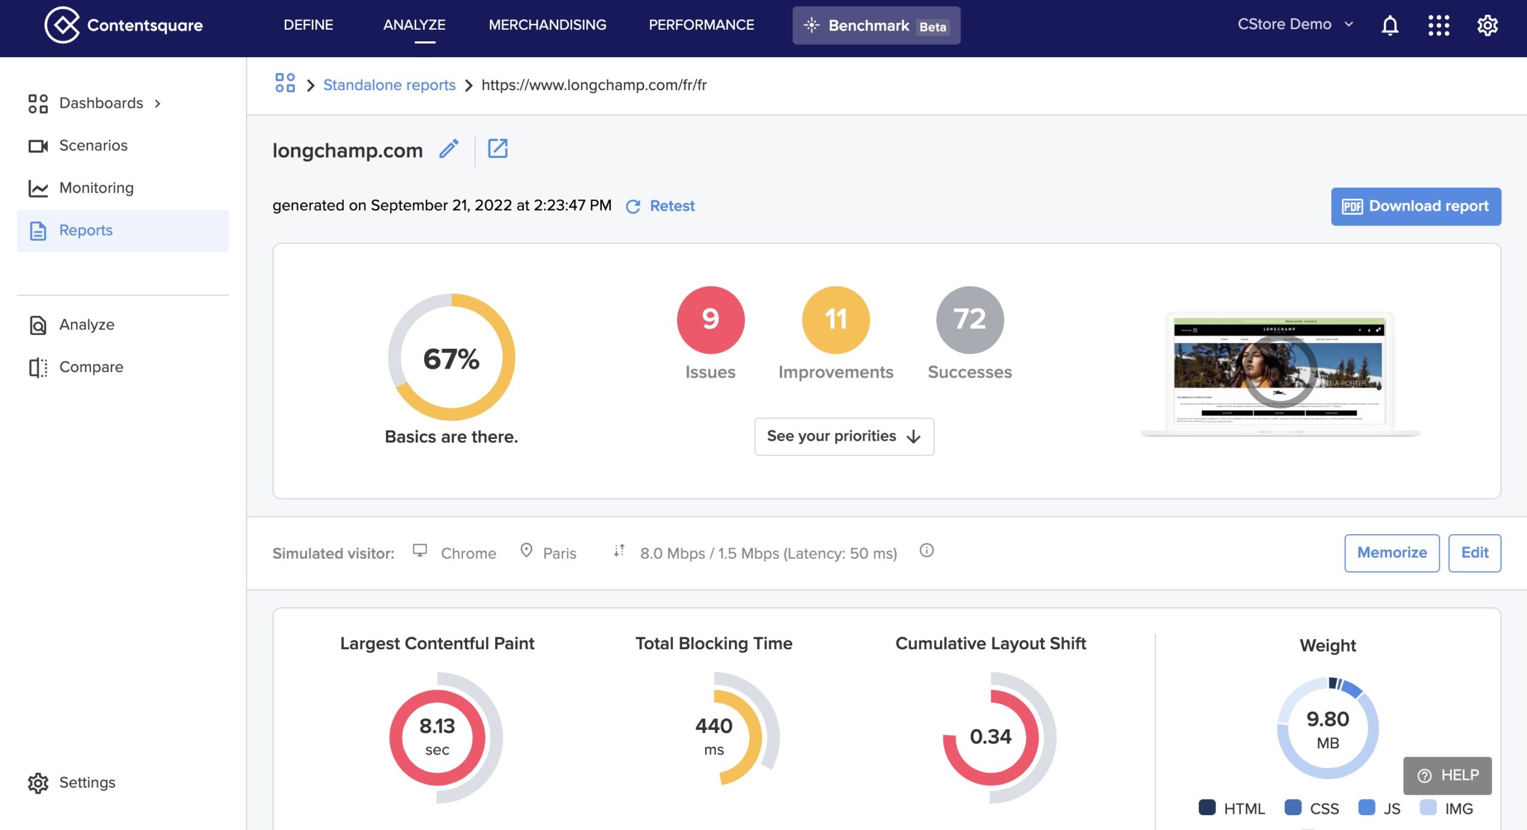Click the PDF icon in Download report
This screenshot has height=830, width=1527.
(1352, 206)
